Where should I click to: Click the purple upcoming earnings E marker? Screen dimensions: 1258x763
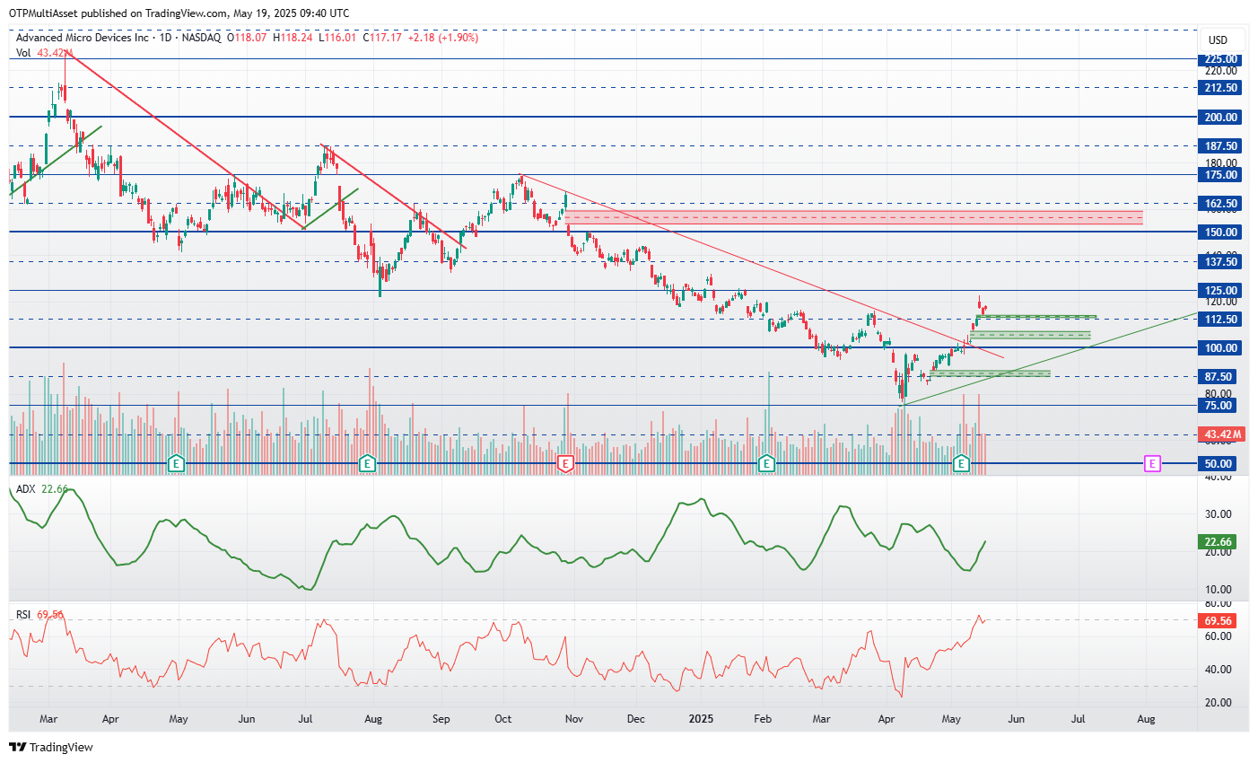[1153, 463]
